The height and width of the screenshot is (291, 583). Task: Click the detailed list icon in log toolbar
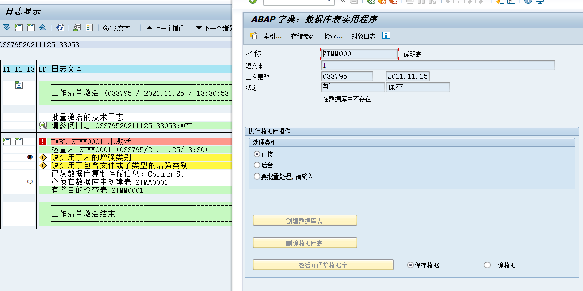[90, 28]
